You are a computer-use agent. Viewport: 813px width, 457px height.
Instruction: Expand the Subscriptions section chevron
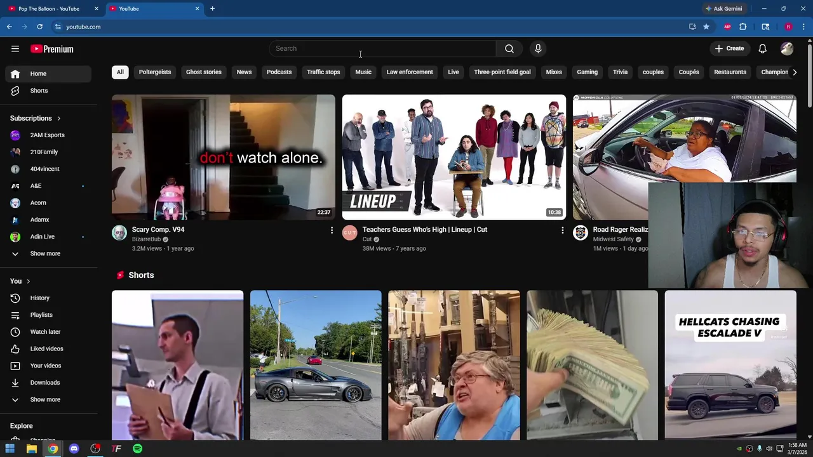click(x=59, y=119)
